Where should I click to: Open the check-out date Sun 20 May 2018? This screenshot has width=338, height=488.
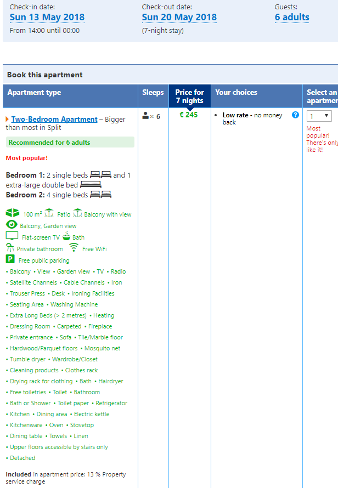pos(179,17)
